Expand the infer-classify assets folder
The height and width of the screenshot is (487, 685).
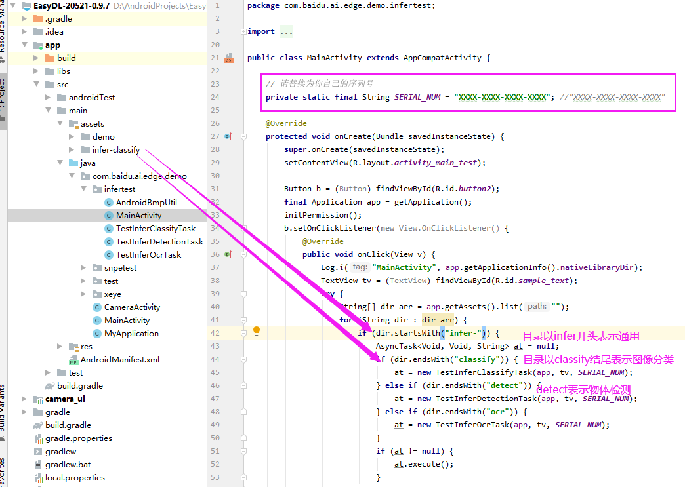[72, 149]
